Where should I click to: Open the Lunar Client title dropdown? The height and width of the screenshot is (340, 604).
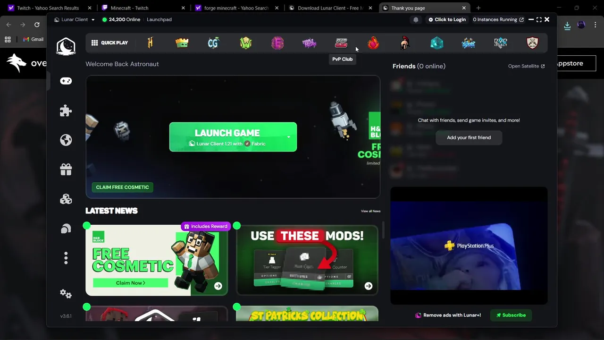[x=75, y=19]
